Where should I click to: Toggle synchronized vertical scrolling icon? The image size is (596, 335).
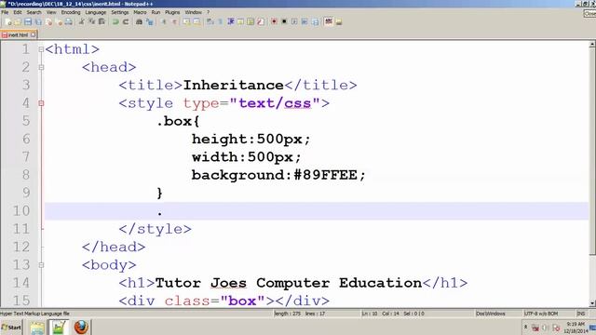[185, 21]
